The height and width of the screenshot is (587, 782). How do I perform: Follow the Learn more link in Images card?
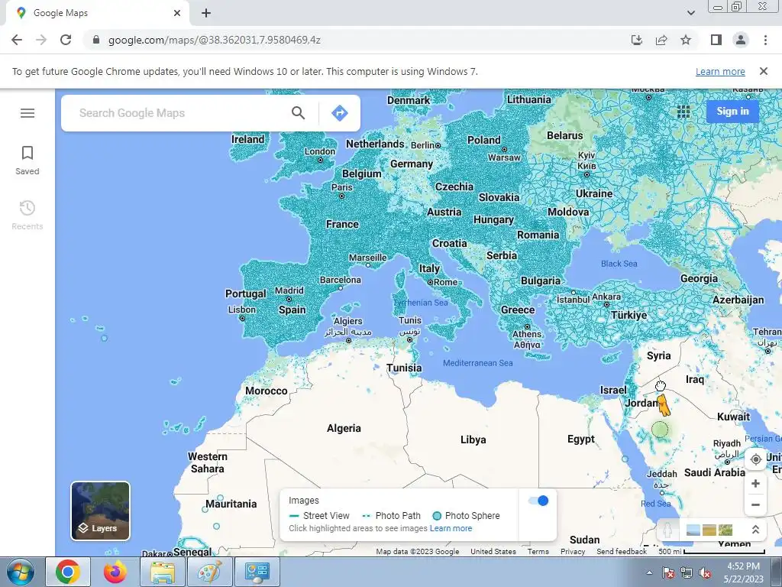451,528
